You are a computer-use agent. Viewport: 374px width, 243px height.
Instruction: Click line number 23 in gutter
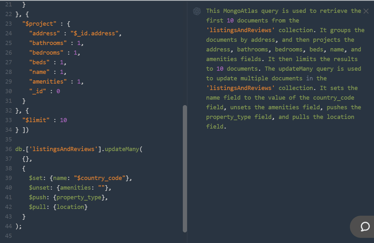(x=9, y=24)
